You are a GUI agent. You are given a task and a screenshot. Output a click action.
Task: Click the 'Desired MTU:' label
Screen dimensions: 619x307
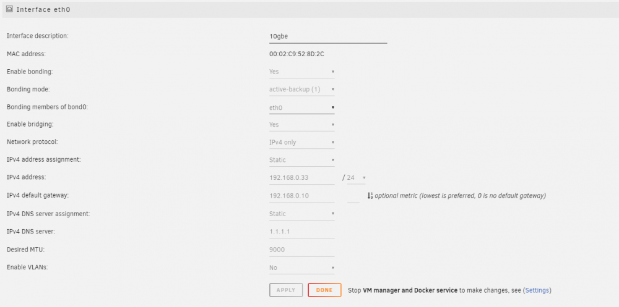click(25, 250)
